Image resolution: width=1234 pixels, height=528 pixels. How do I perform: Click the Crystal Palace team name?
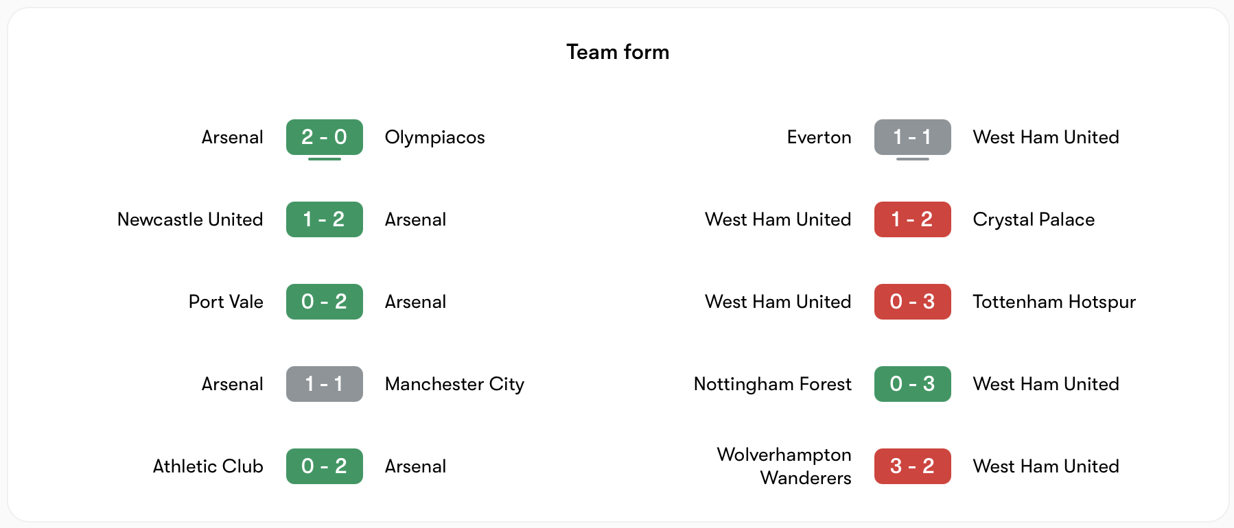pyautogui.click(x=1034, y=219)
